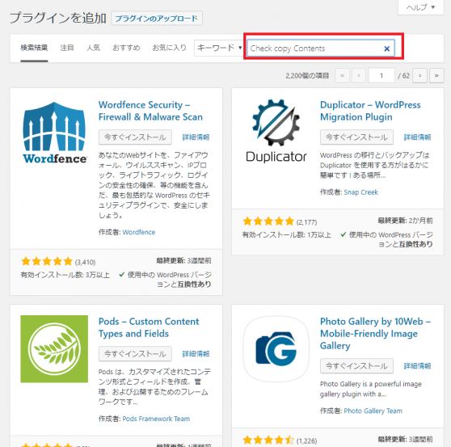The image size is (451, 447).
Task: Go to the first page of results
Action: 342,76
